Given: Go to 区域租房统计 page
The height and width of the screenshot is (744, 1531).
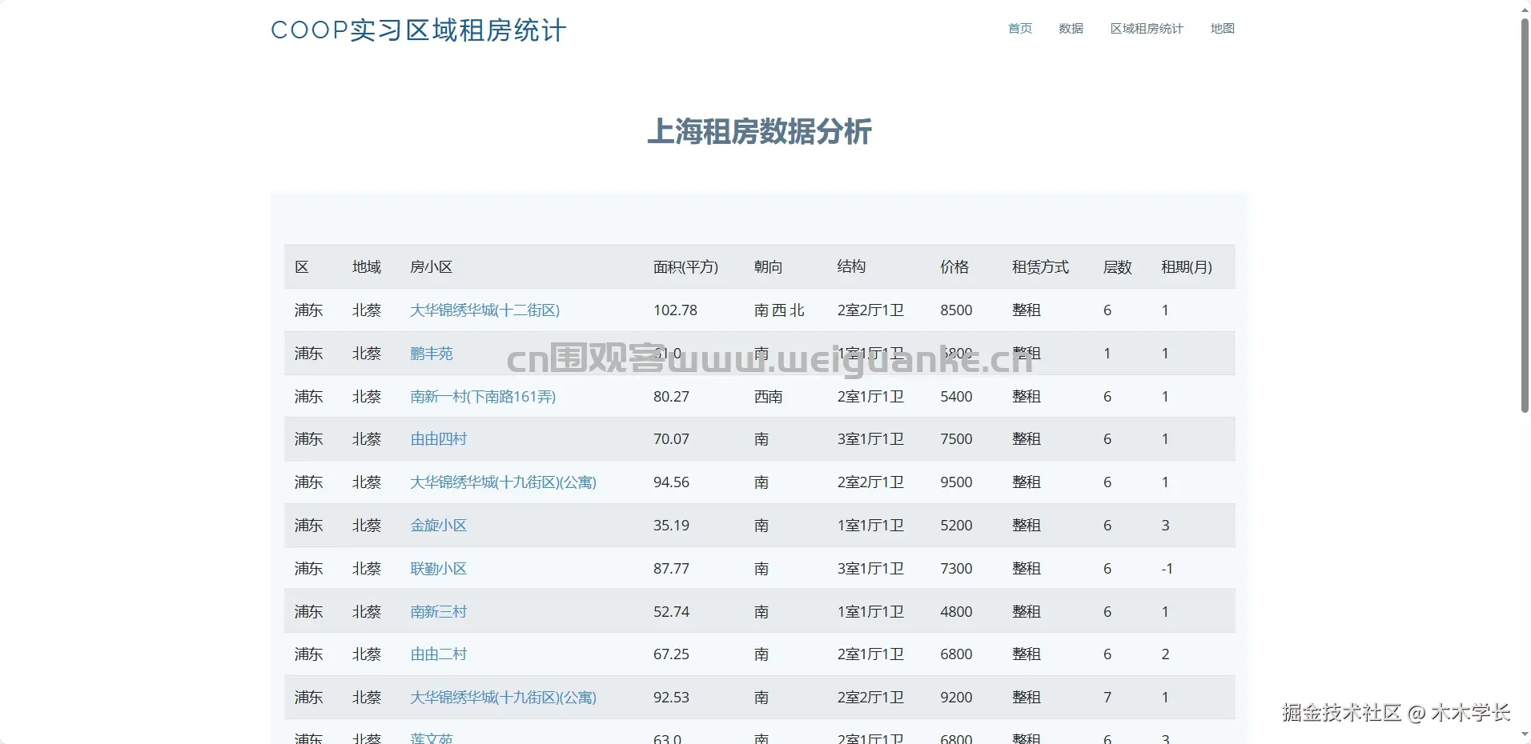Looking at the screenshot, I should [x=1147, y=29].
